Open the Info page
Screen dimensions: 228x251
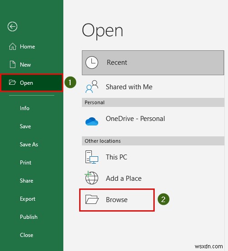[24, 108]
